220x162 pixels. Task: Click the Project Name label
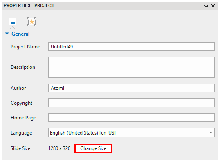click(25, 47)
